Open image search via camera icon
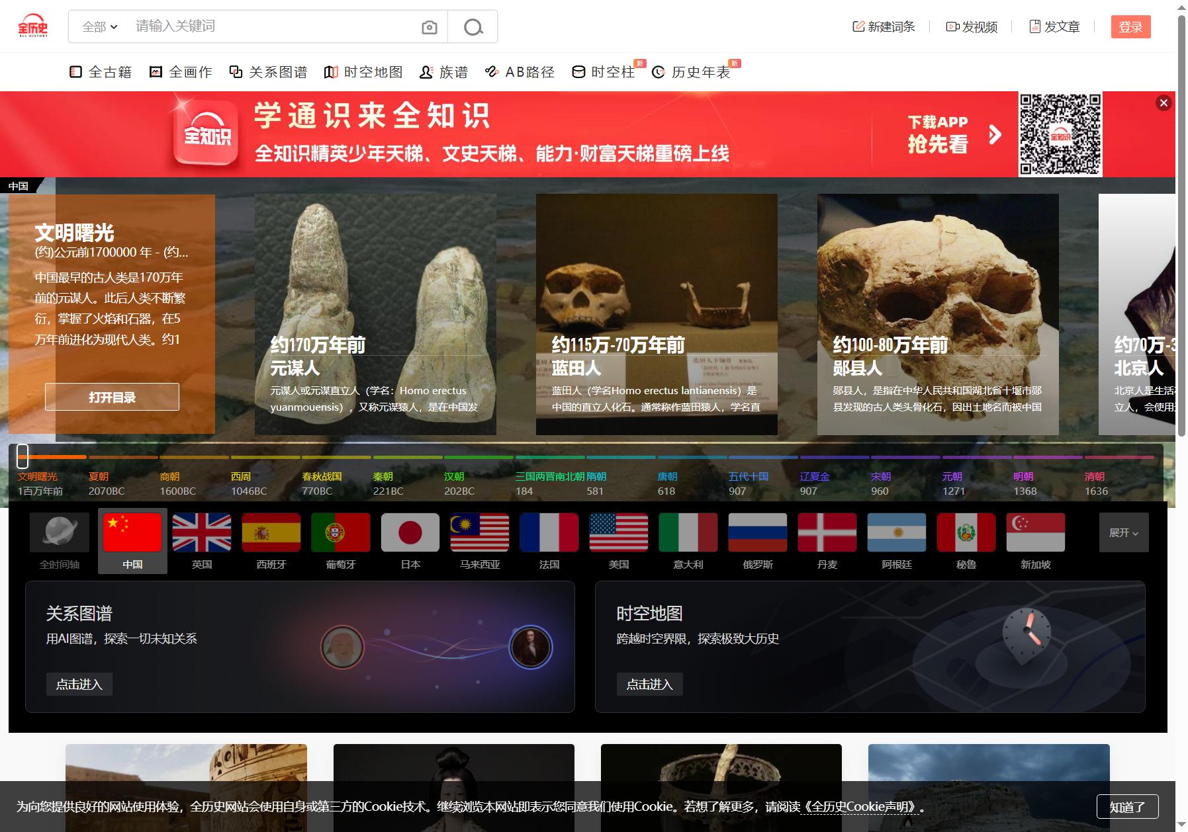 [x=430, y=27]
